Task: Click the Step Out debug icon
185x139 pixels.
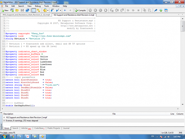Action: (x=122, y=10)
